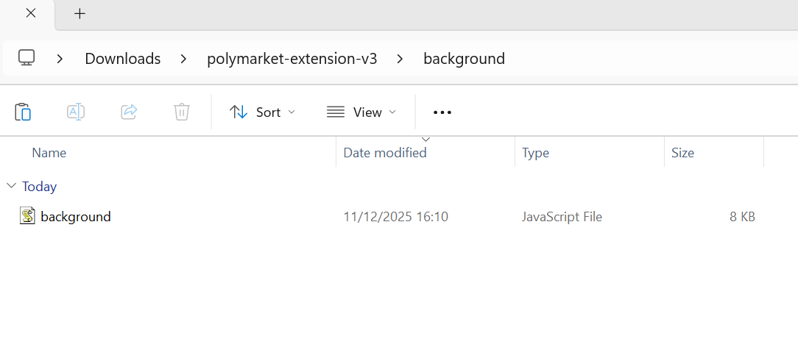Expand chevron after Downloads in breadcrumb
798x355 pixels.
click(x=183, y=59)
